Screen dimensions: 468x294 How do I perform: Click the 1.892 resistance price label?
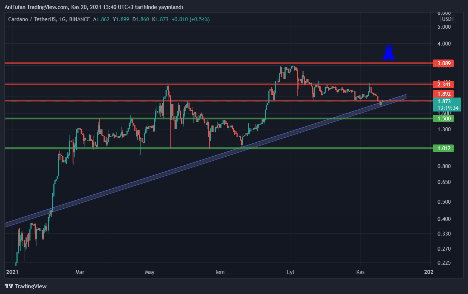click(443, 94)
